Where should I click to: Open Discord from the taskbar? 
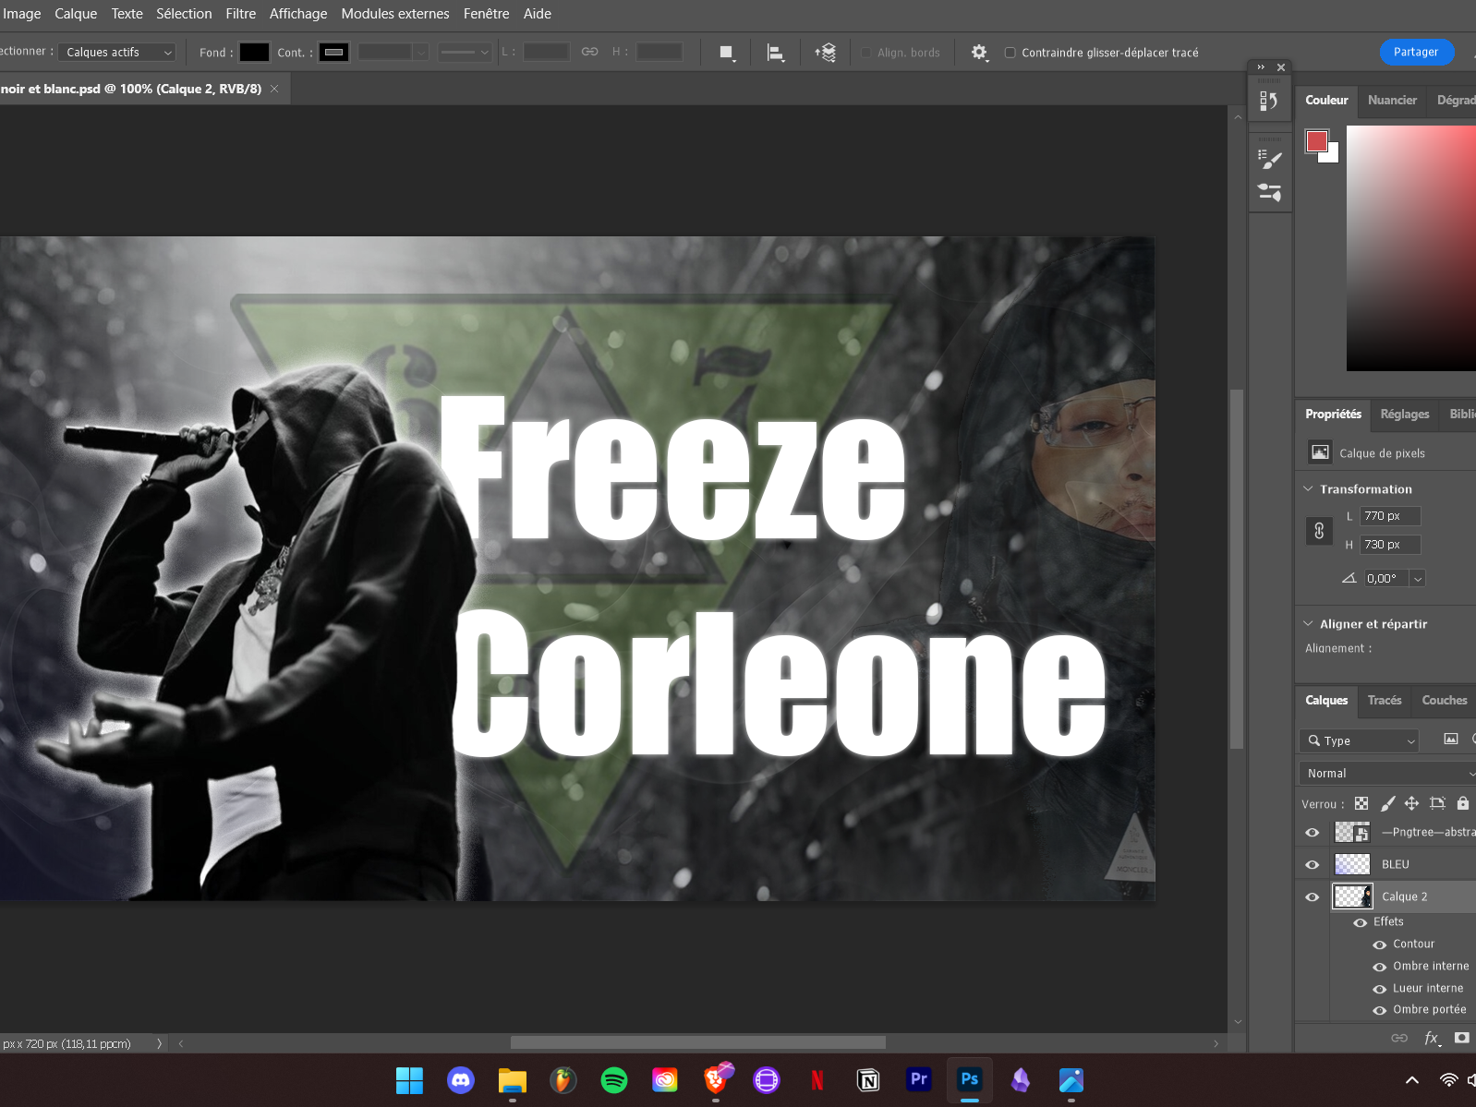(461, 1079)
